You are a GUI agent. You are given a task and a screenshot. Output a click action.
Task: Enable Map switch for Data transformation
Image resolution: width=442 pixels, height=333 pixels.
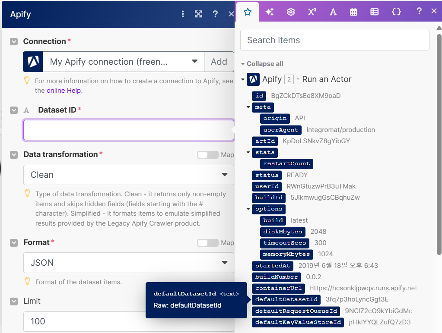pos(208,155)
